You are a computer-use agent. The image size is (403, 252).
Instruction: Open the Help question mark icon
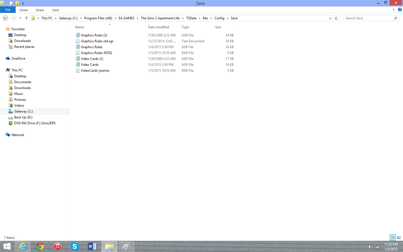tap(400, 10)
